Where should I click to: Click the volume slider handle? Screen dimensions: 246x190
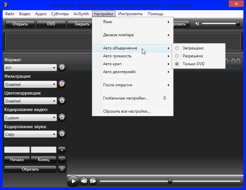(x=238, y=23)
